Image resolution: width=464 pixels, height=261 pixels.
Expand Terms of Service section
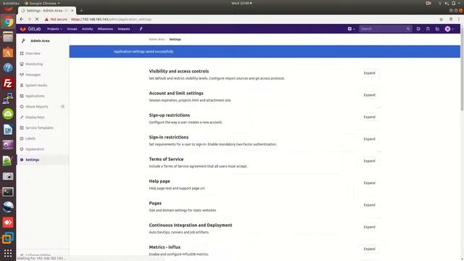[x=369, y=161]
